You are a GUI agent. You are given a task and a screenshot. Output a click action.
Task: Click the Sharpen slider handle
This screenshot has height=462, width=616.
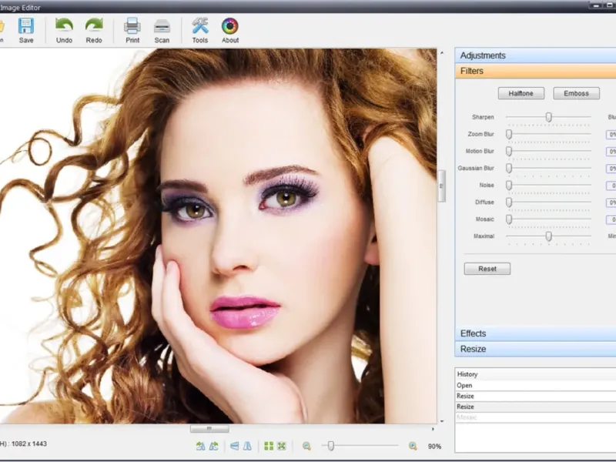[x=549, y=117]
